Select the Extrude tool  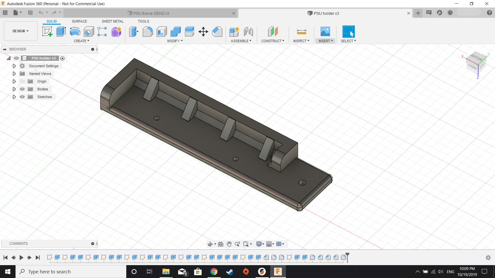(x=61, y=32)
